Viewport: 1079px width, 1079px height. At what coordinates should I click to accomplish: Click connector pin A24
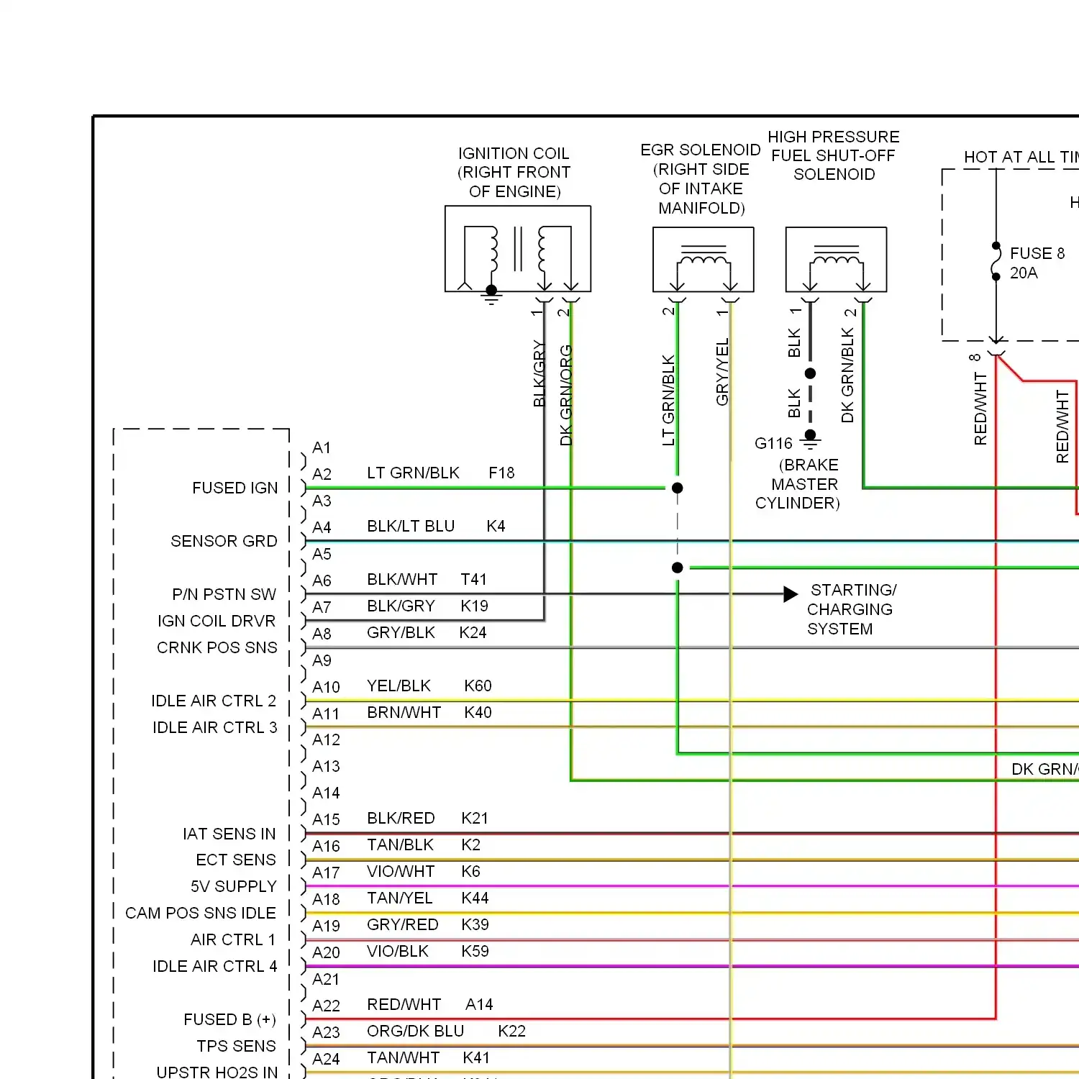pos(326,1059)
